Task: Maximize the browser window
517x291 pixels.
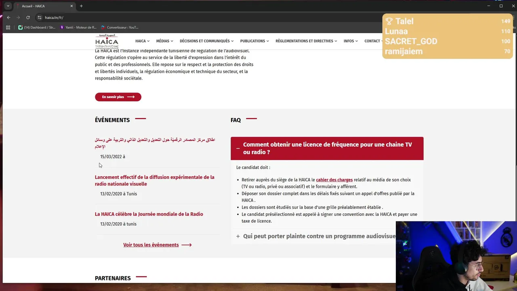Action: click(501, 6)
